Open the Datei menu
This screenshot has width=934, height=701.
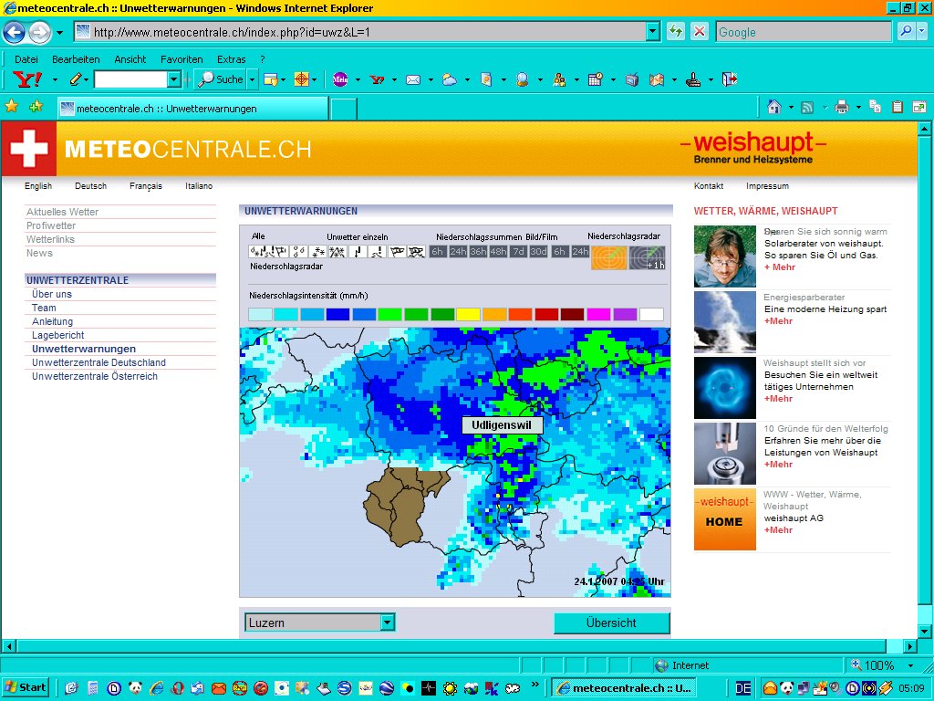26,59
